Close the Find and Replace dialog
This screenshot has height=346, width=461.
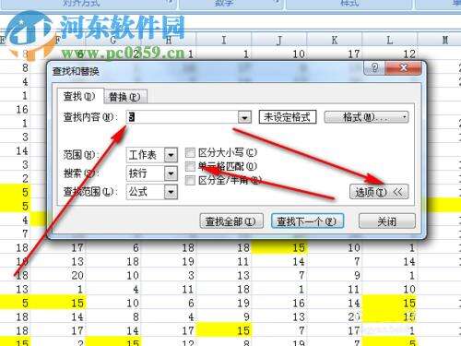point(403,67)
